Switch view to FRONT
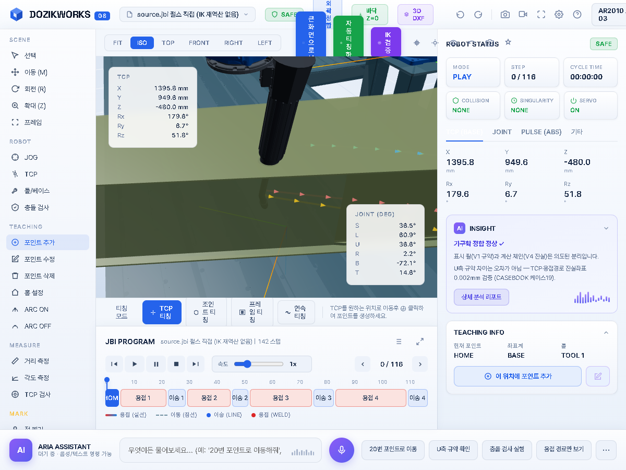The width and height of the screenshot is (626, 470). point(199,43)
